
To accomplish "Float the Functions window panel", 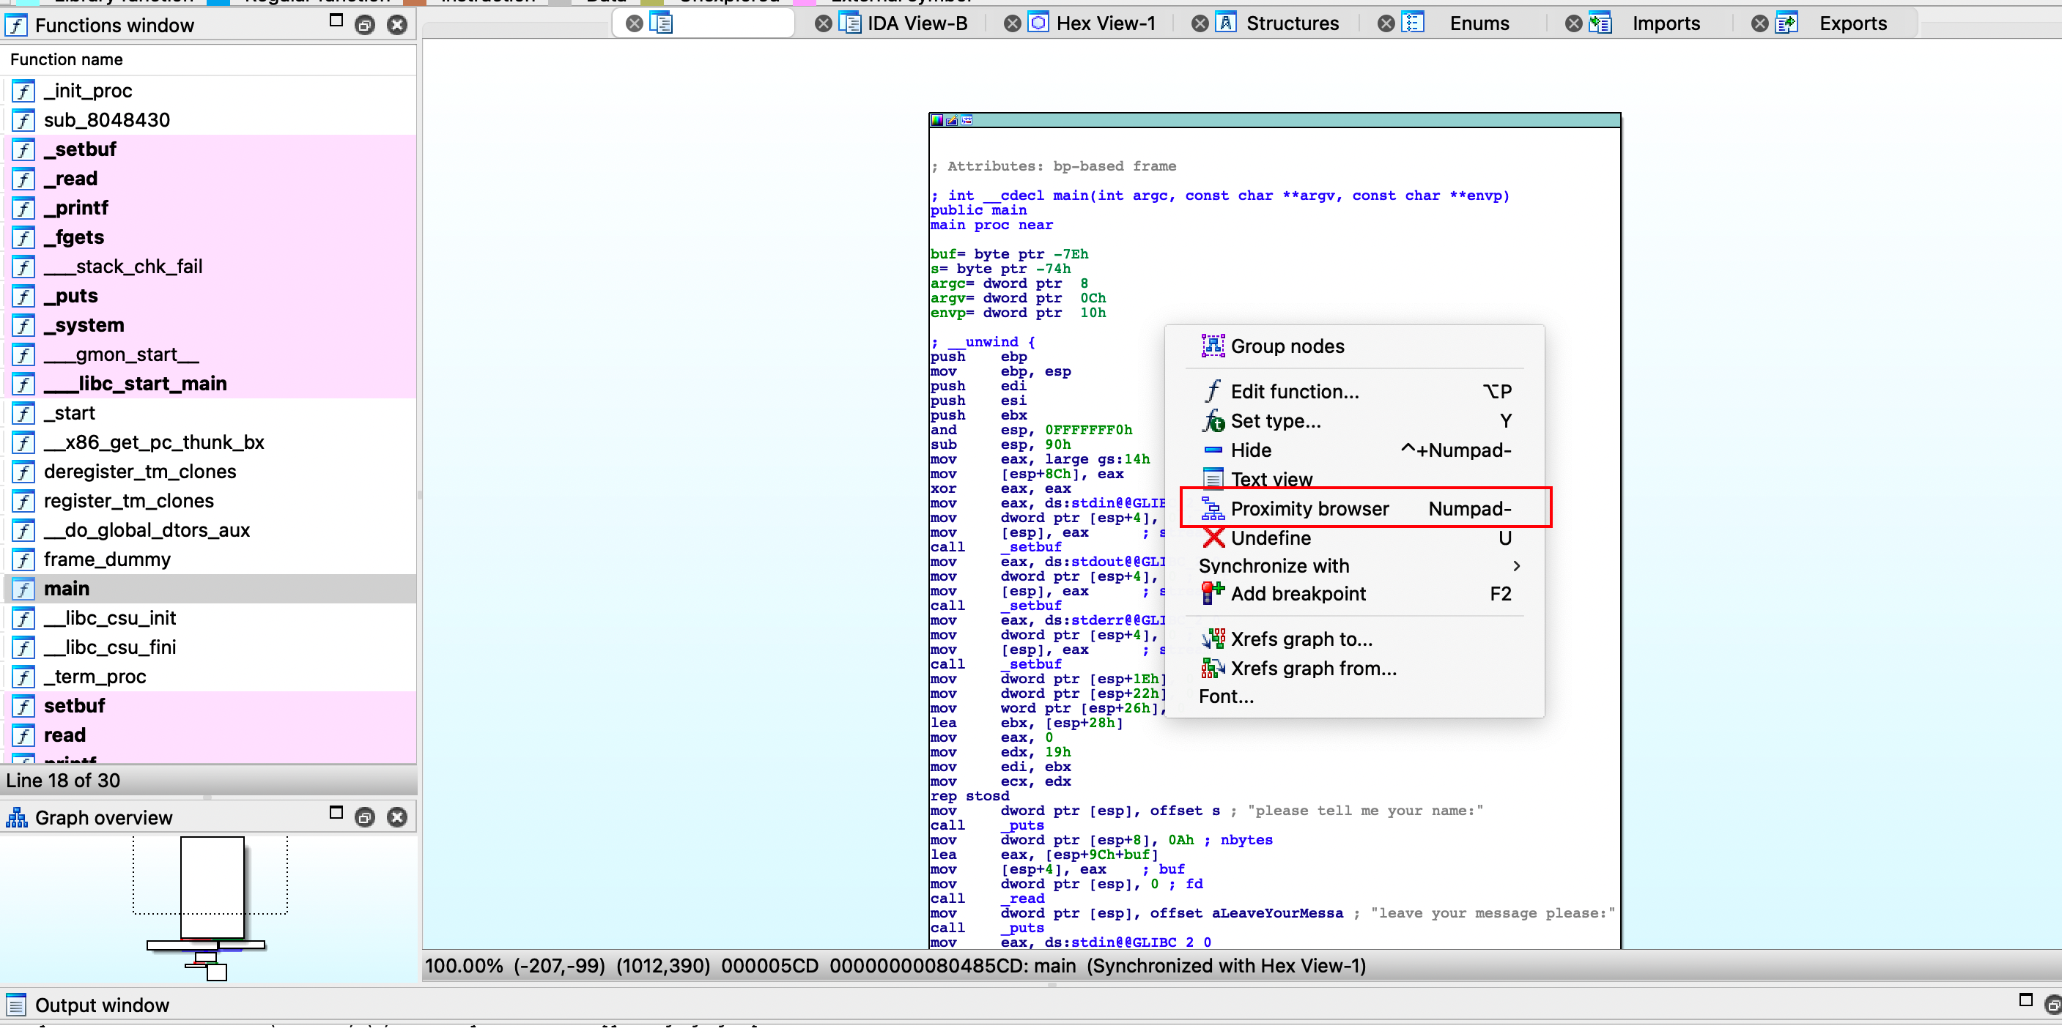I will (x=365, y=25).
